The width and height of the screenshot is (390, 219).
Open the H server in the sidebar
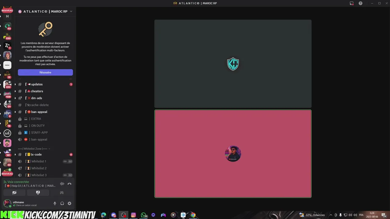point(7,16)
